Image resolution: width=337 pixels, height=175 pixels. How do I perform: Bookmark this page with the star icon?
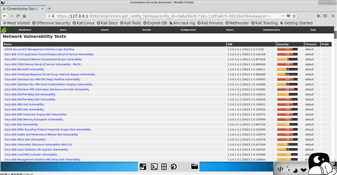coord(294,16)
